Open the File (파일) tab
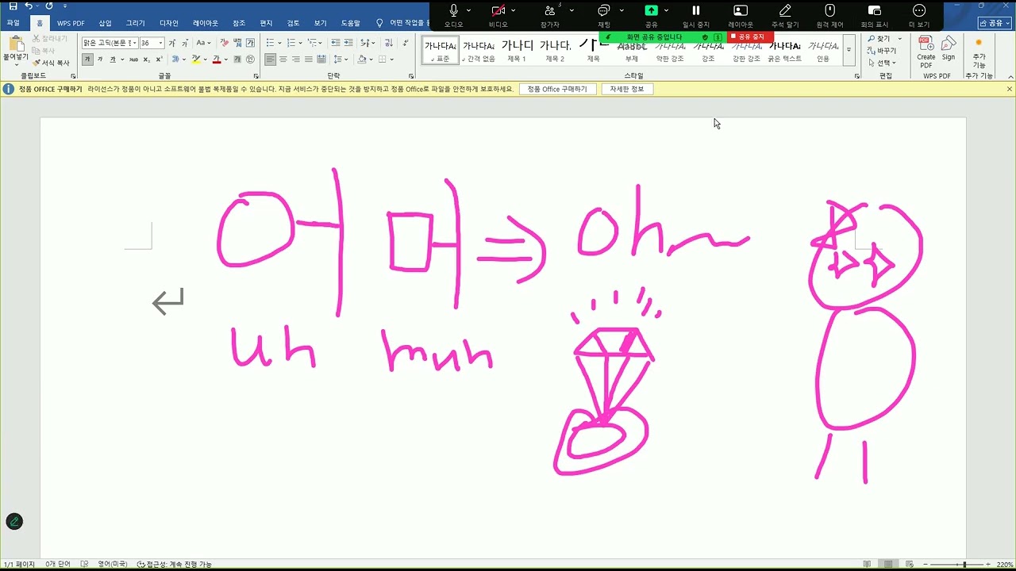This screenshot has height=571, width=1016. (x=13, y=23)
